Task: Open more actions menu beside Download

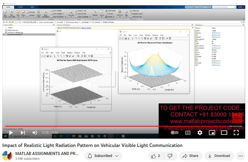Action: coord(240,156)
